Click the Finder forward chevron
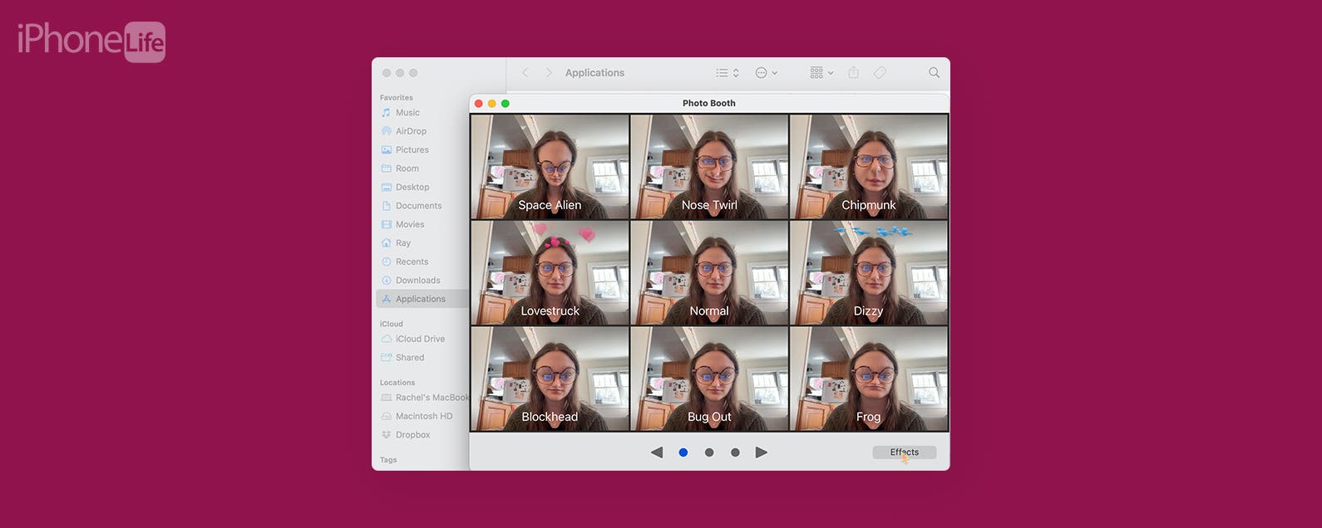The width and height of the screenshot is (1322, 528). (x=549, y=73)
